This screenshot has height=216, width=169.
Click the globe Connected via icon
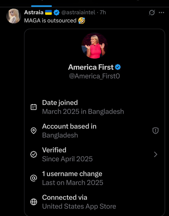click(34, 202)
